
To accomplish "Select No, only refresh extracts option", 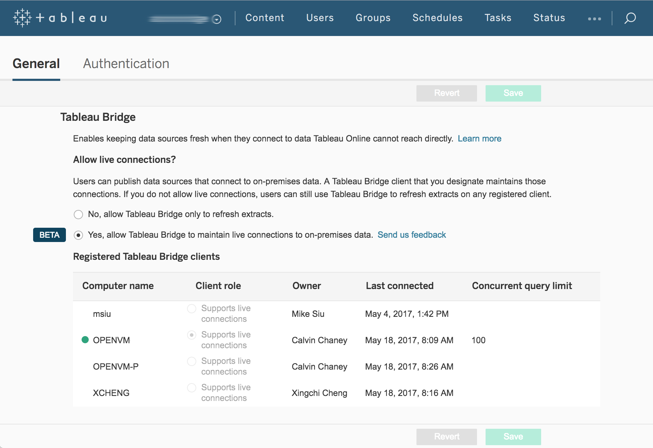I will click(78, 215).
